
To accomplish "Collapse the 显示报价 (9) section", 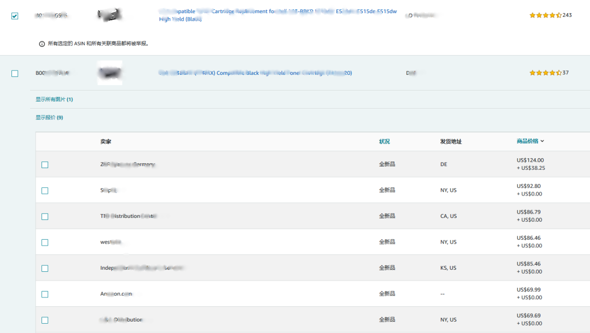I will coord(49,117).
